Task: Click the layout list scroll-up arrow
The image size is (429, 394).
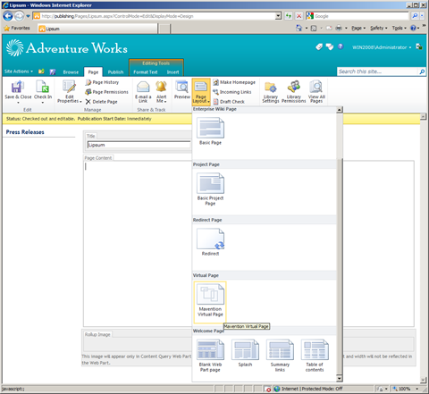Action: 340,110
